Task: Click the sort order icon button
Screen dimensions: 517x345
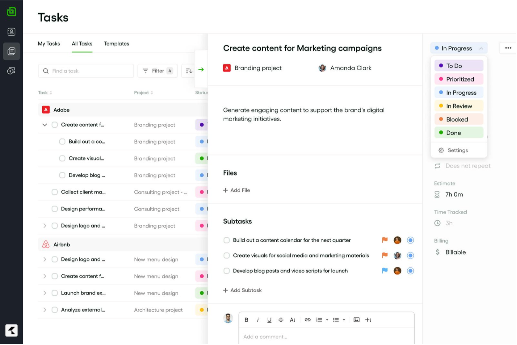Action: pos(189,71)
